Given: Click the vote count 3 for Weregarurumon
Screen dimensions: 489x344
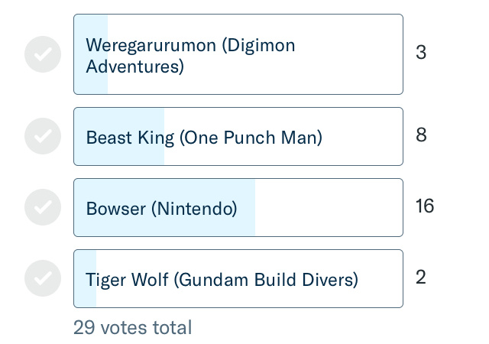Looking at the screenshot, I should [421, 53].
